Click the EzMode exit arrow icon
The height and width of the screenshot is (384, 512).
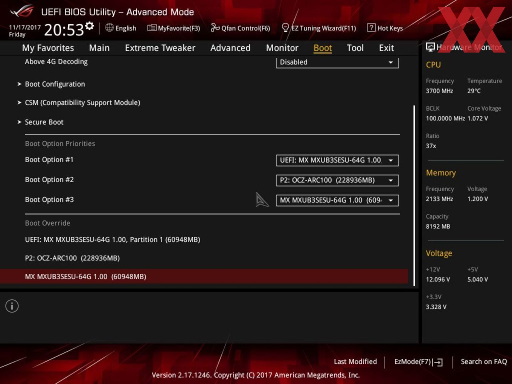[437, 362]
